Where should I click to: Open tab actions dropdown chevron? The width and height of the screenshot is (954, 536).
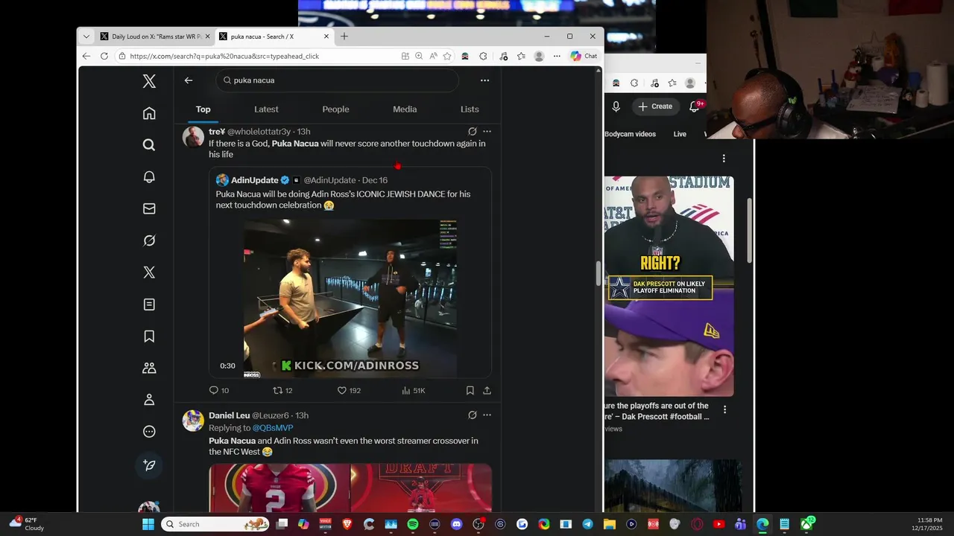(86, 36)
